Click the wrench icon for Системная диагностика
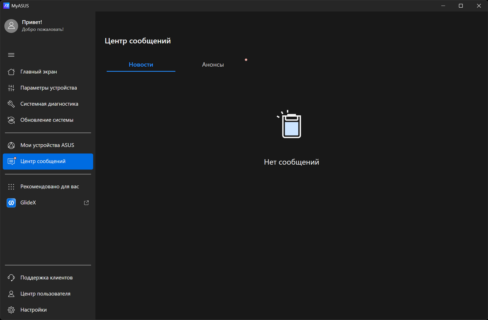 11,104
